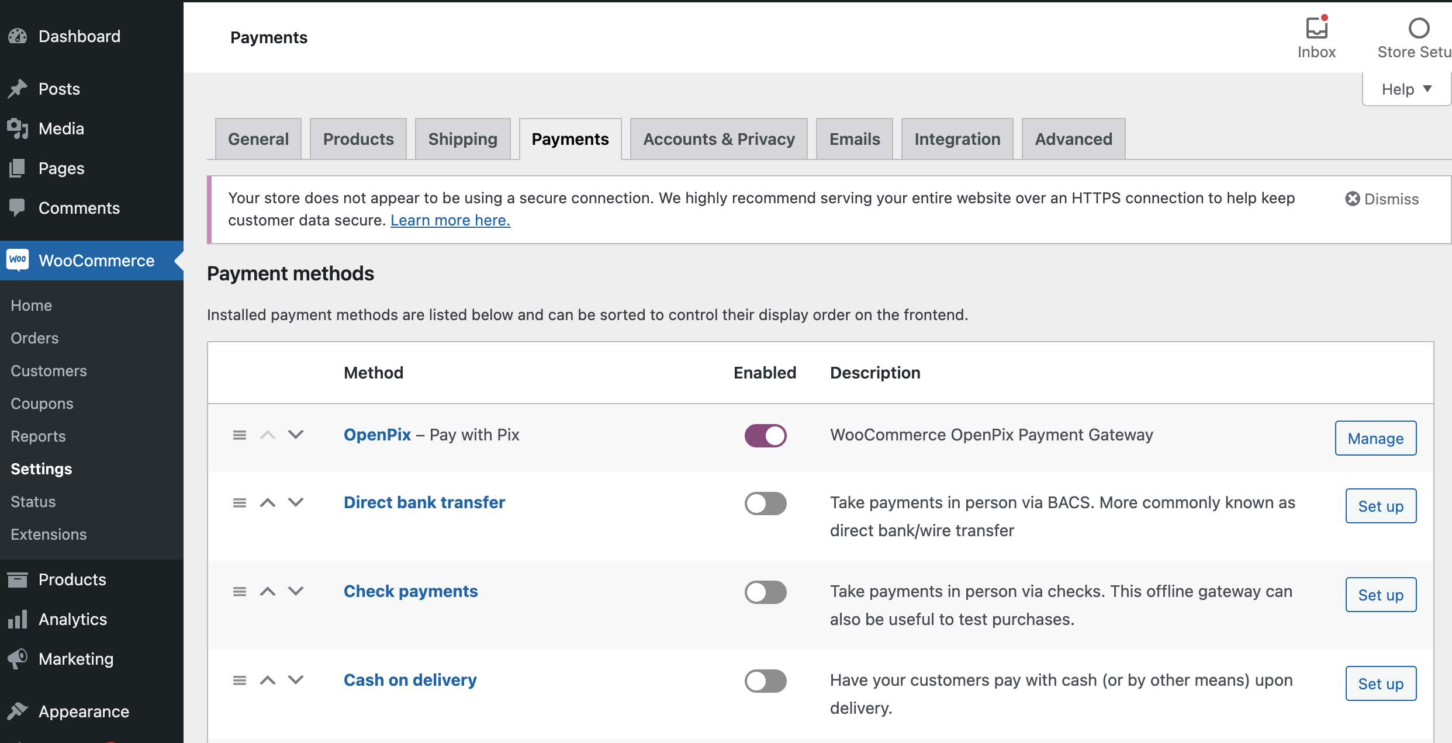Open the Inbox notifications
This screenshot has width=1452, height=743.
point(1316,29)
